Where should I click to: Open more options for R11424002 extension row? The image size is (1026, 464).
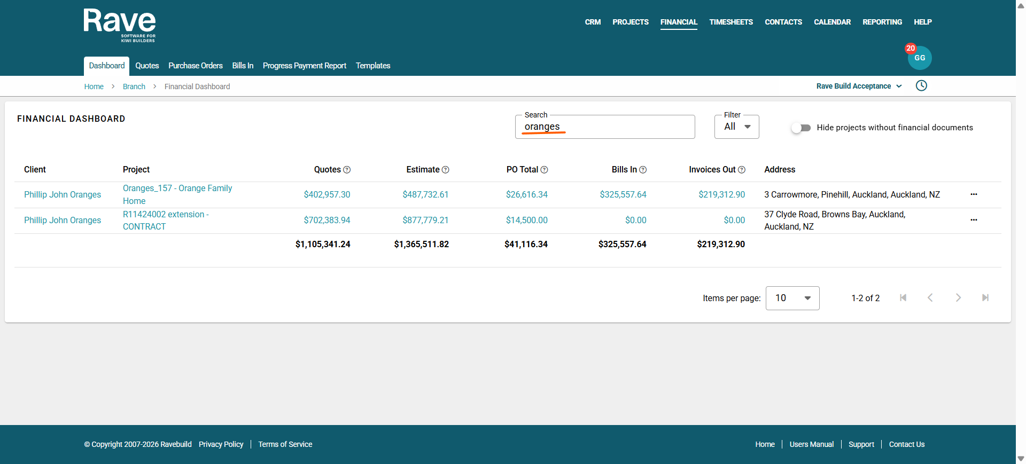[974, 220]
